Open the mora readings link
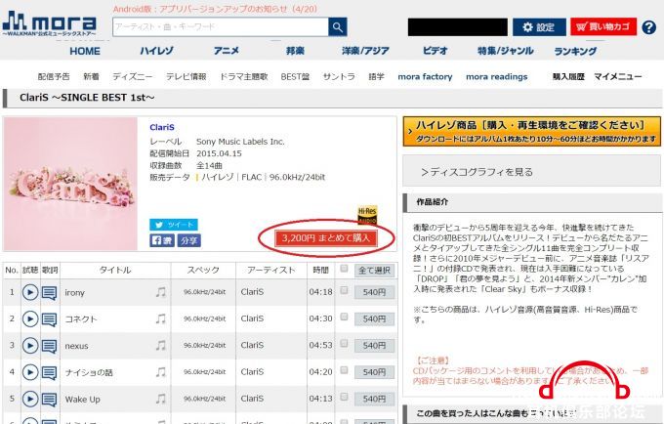The image size is (664, 424). tap(497, 76)
